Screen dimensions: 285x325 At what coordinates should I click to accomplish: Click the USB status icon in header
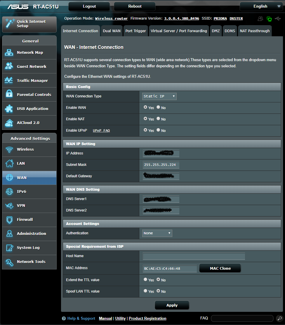(278, 19)
